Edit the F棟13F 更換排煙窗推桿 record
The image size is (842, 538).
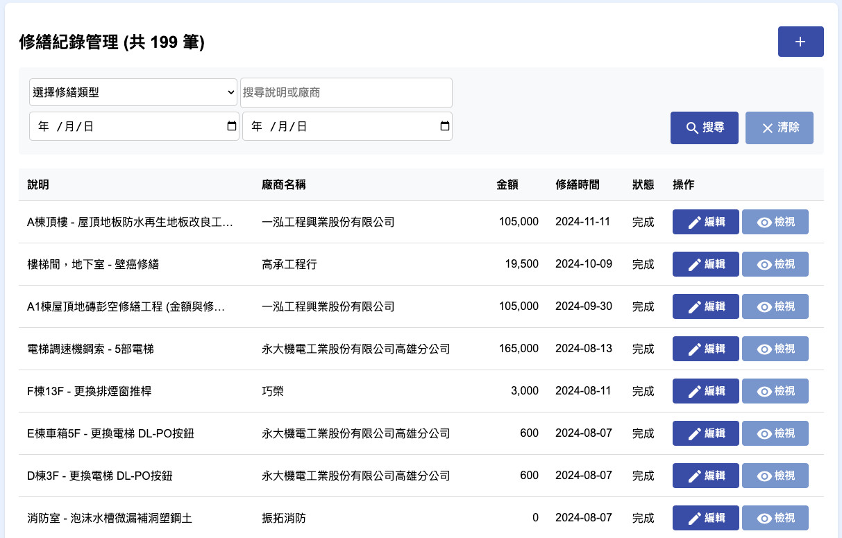click(x=706, y=391)
